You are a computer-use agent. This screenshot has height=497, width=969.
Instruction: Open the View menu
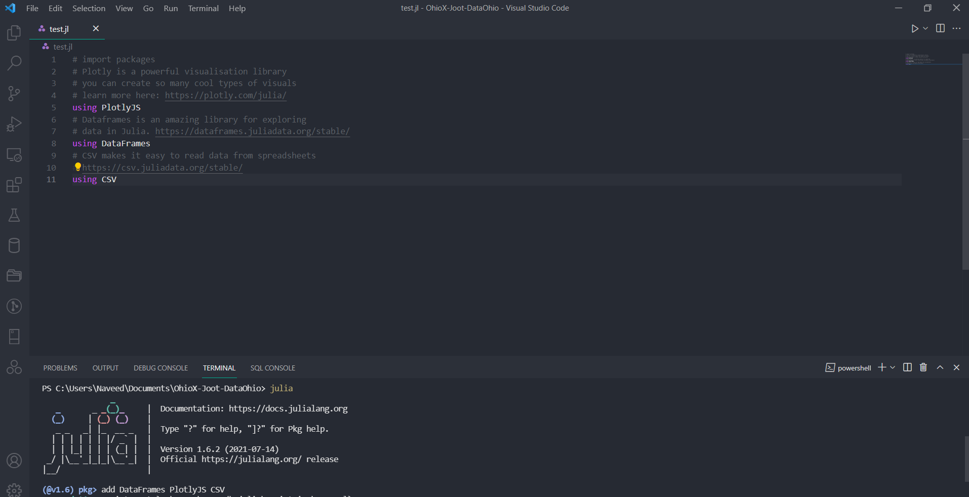pyautogui.click(x=124, y=8)
